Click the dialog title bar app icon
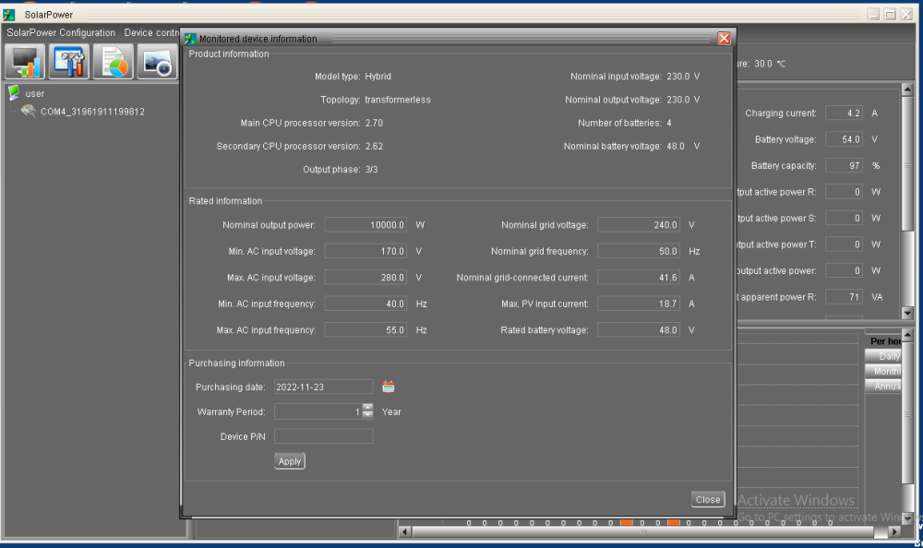The image size is (923, 548). 190,39
